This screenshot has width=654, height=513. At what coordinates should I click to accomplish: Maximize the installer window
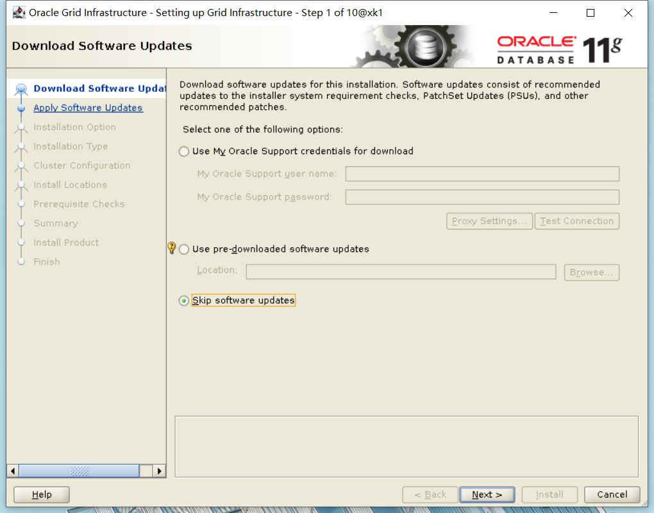click(x=591, y=13)
